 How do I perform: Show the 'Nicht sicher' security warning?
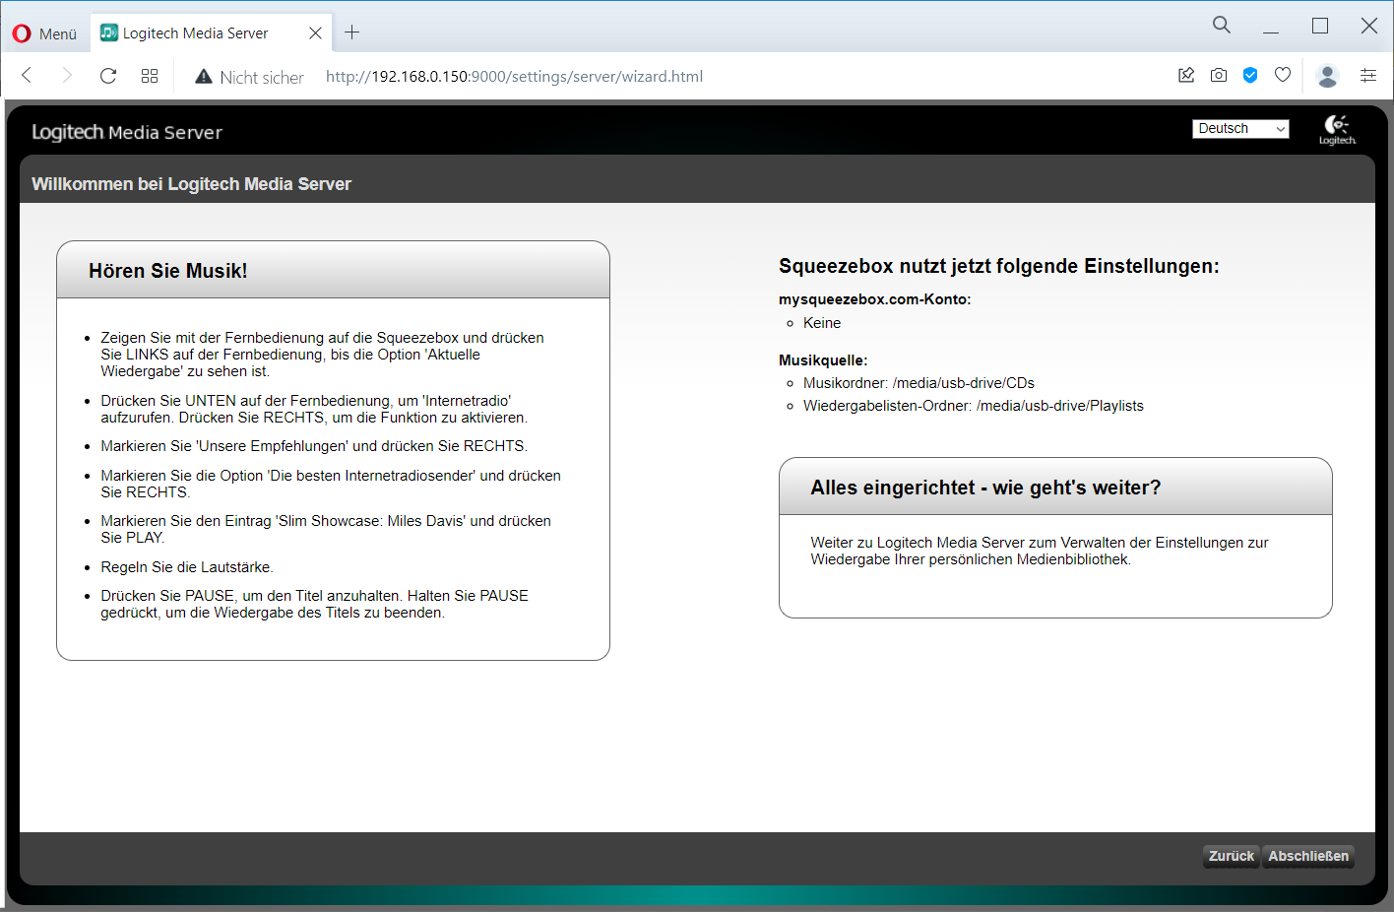click(x=249, y=77)
